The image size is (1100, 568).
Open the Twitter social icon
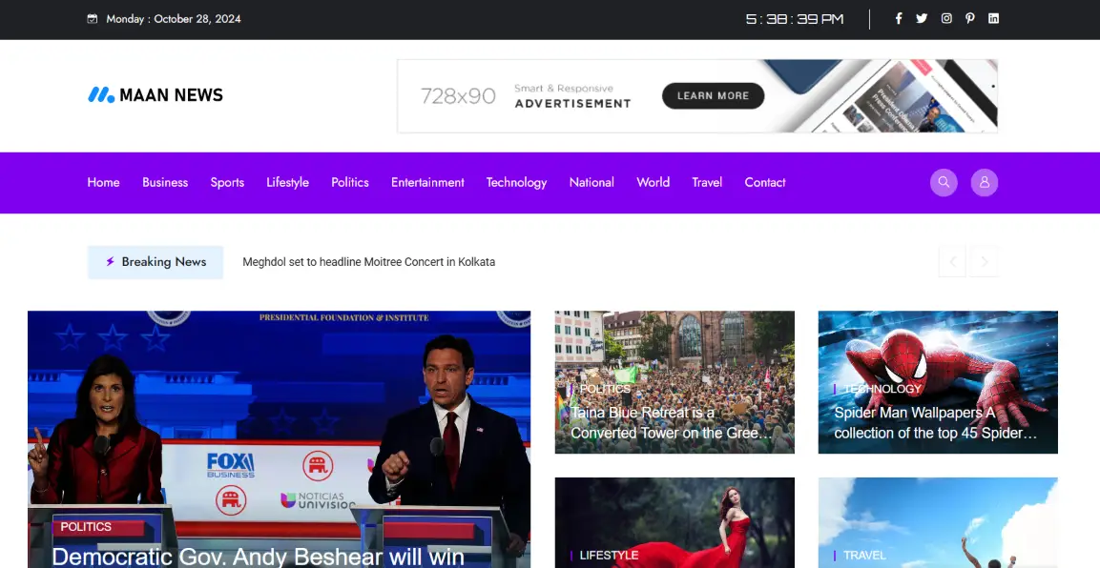click(922, 19)
